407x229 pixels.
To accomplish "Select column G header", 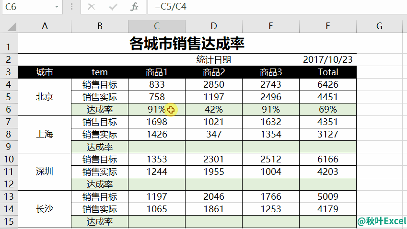I will pos(379,26).
